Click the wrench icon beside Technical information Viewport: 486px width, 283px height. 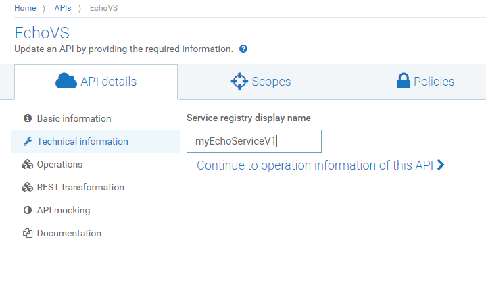pos(28,141)
